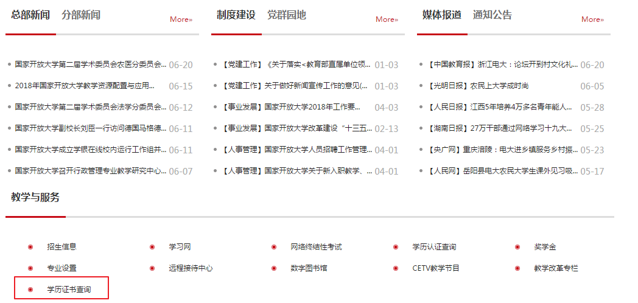Open CETV教学节目 link
This screenshot has width=638, height=303.
(435, 268)
